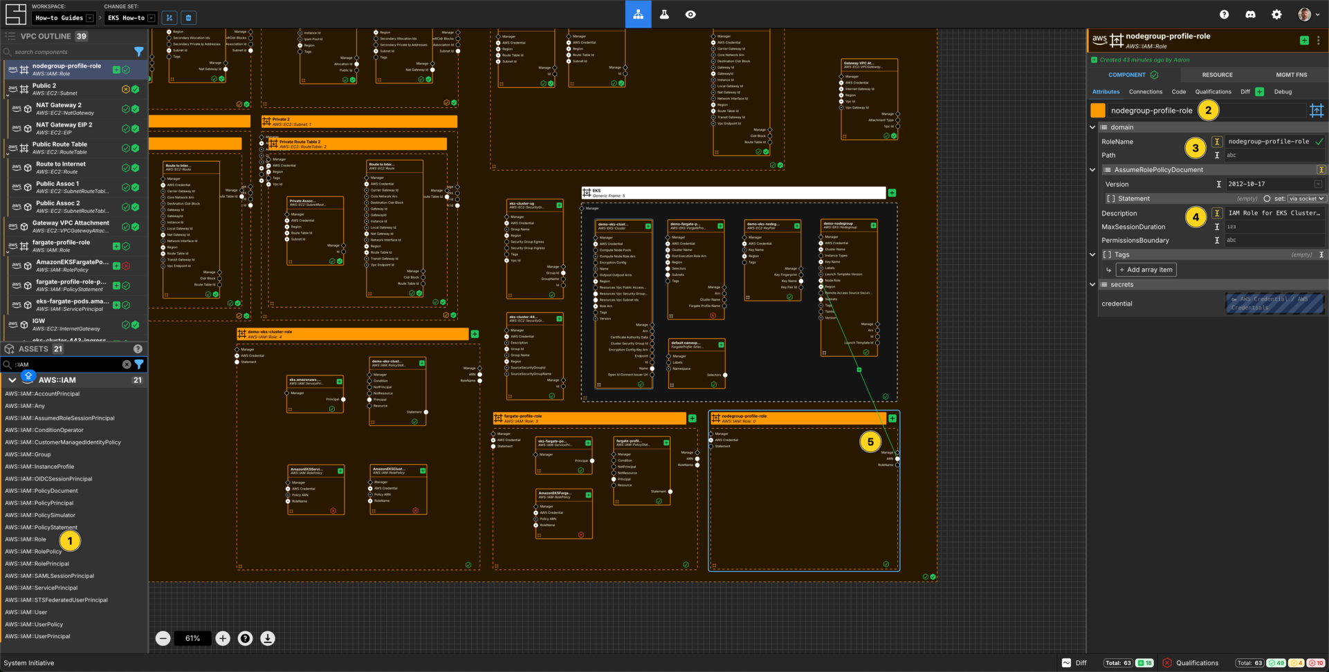Viewport: 1329px width, 672px height.
Task: Click the filter funnel in Assets search
Action: click(139, 364)
